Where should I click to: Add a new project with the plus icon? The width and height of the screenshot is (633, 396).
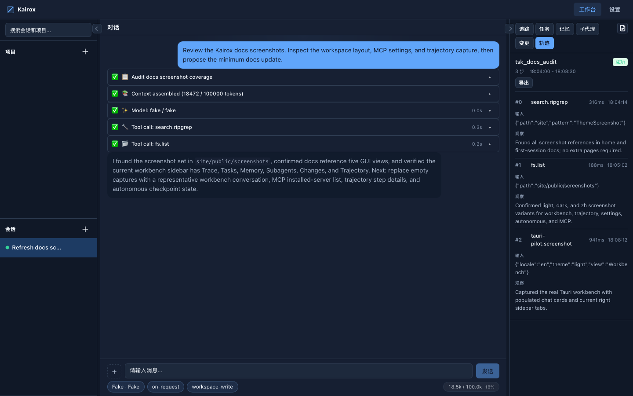tap(85, 51)
